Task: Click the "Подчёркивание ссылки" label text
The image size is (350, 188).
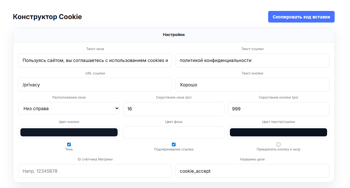Action: 174,150
